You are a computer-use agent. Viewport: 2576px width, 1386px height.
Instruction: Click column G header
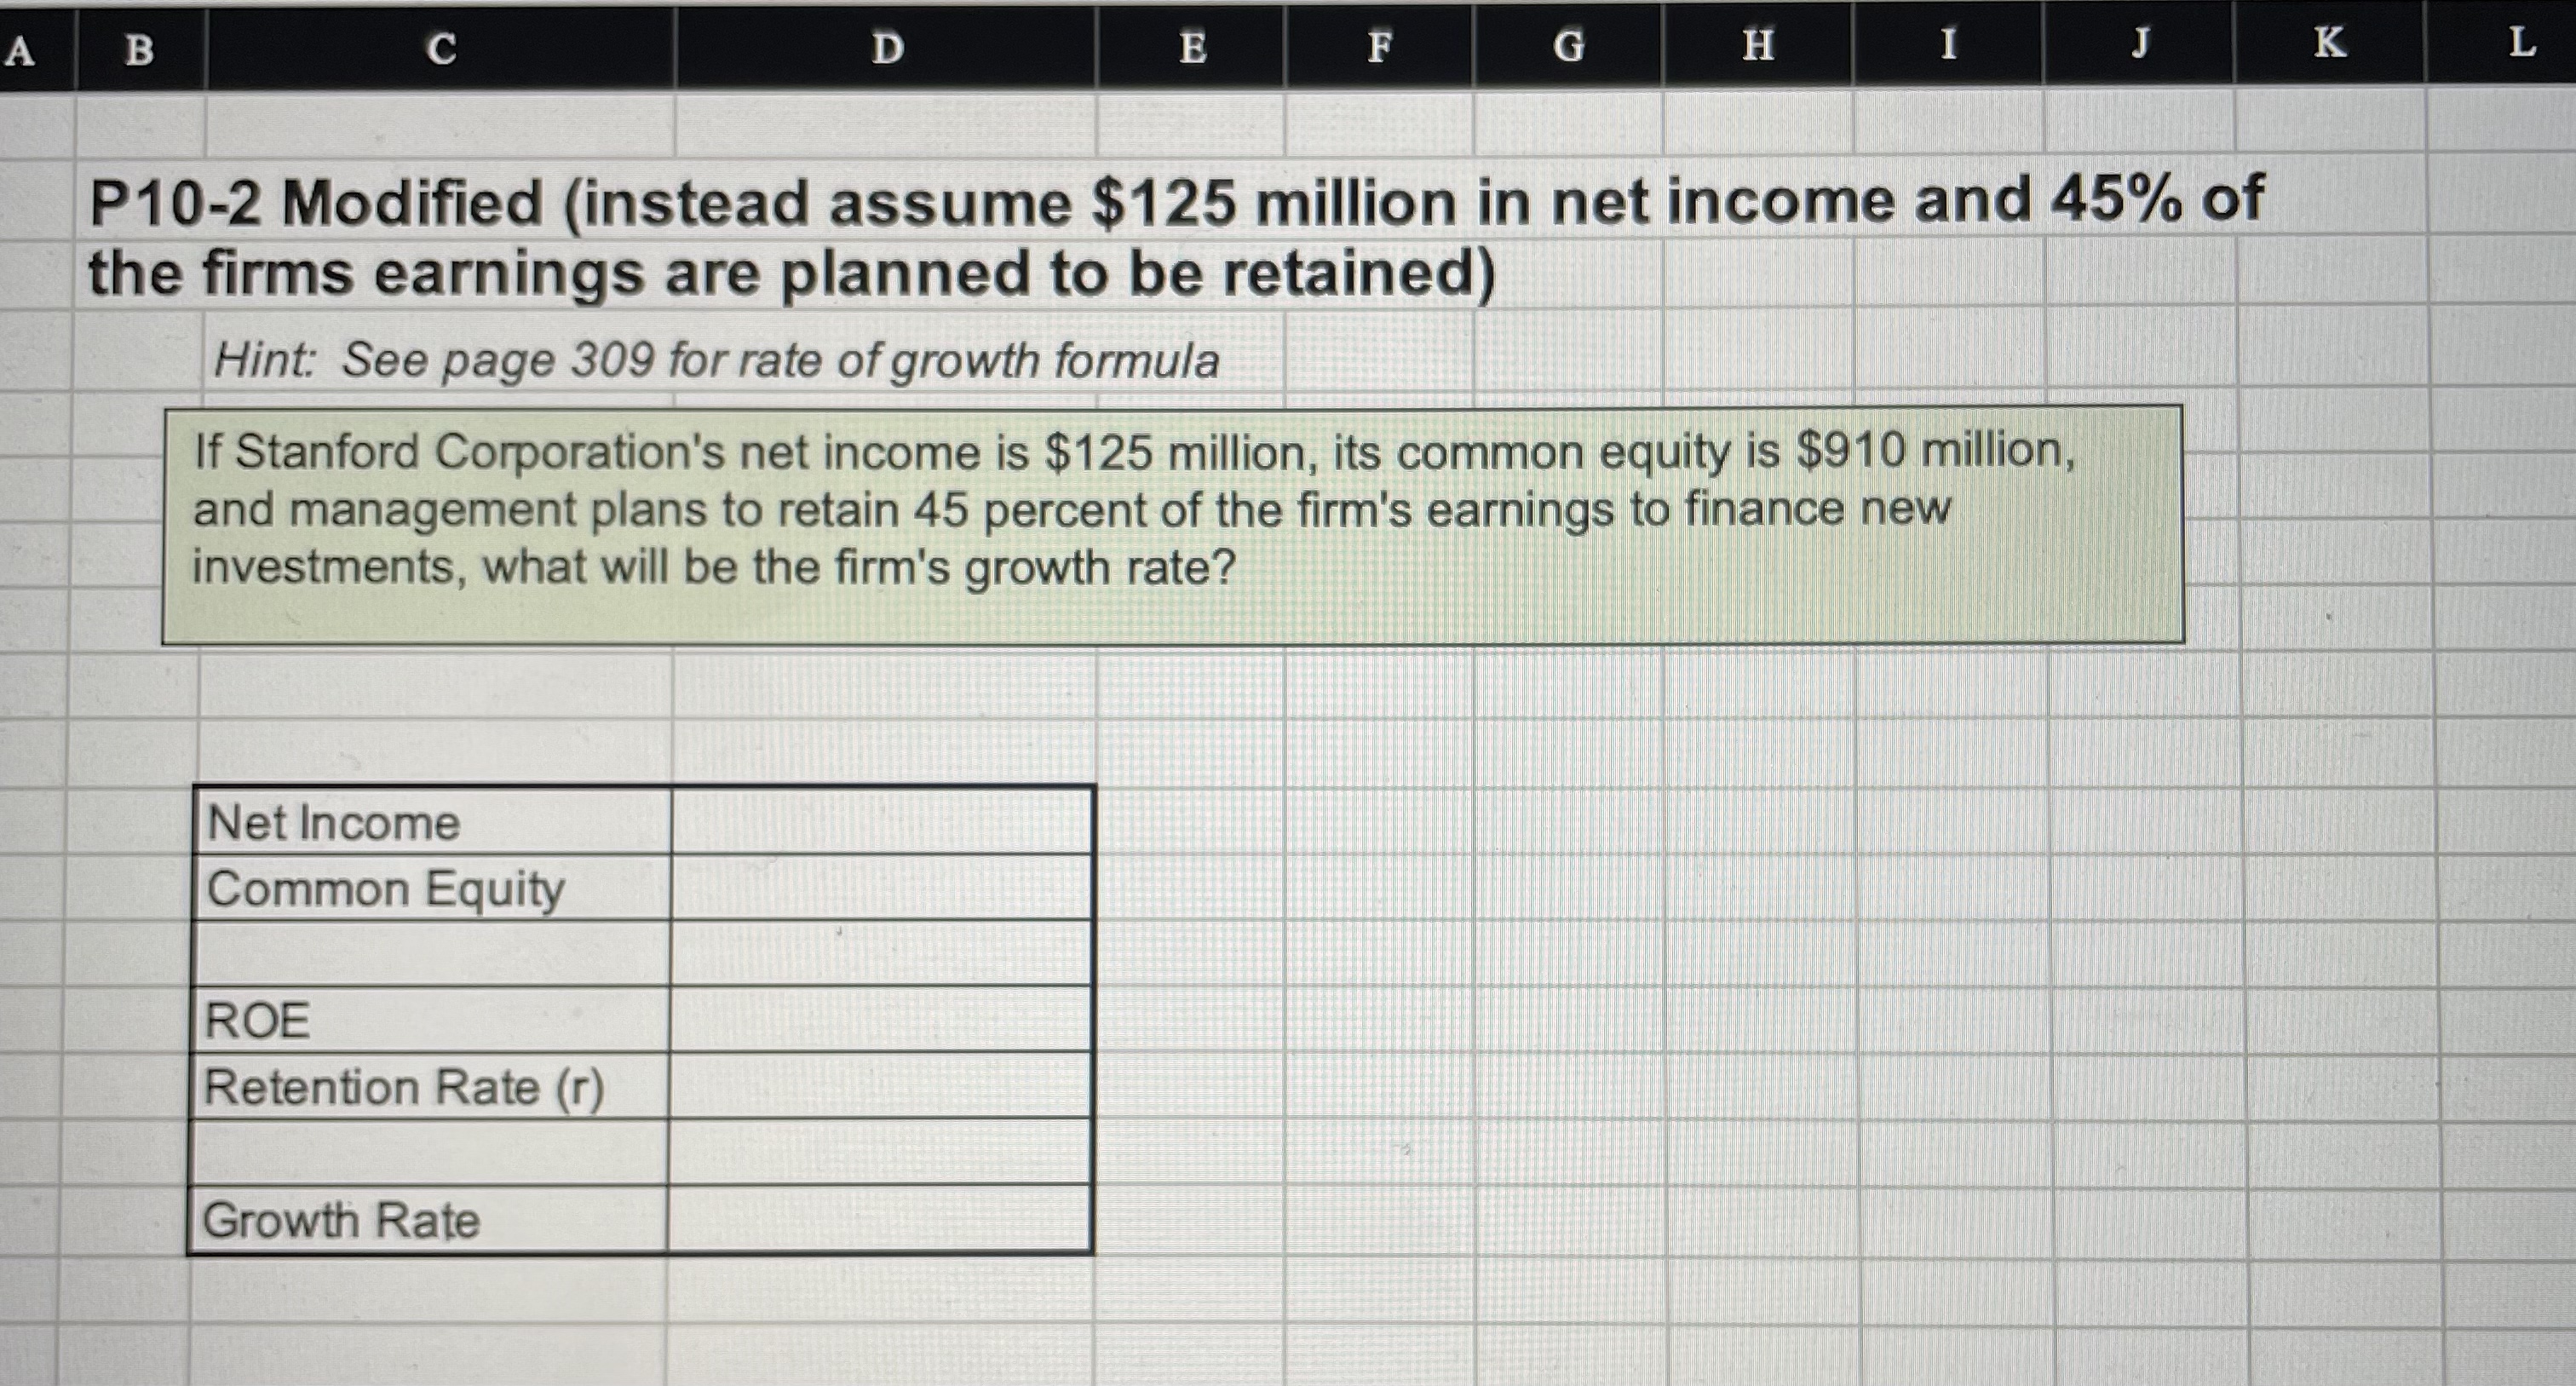pyautogui.click(x=1568, y=46)
